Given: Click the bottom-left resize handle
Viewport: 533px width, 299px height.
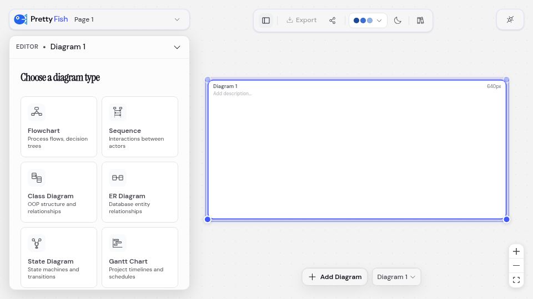Looking at the screenshot, I should [x=208, y=219].
